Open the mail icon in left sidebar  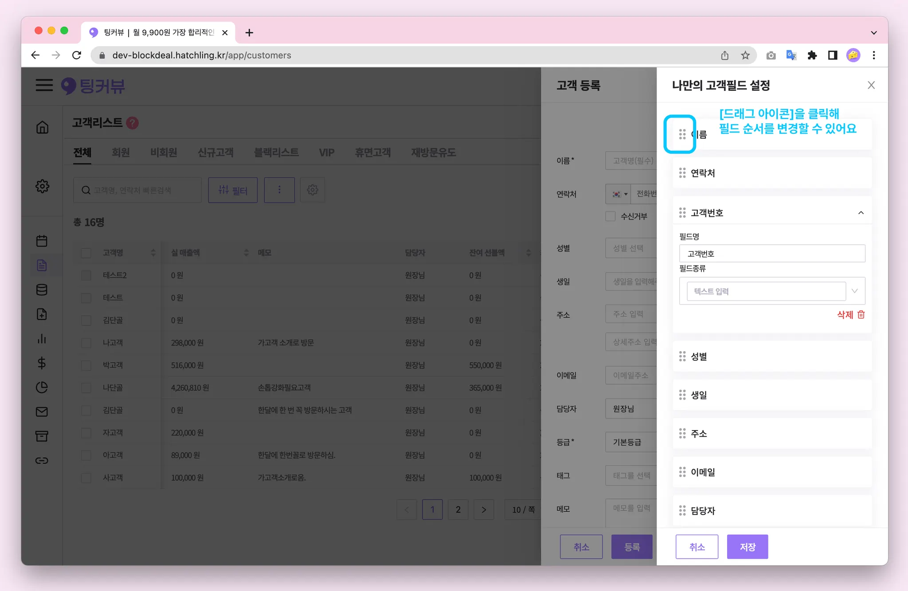[x=42, y=412]
